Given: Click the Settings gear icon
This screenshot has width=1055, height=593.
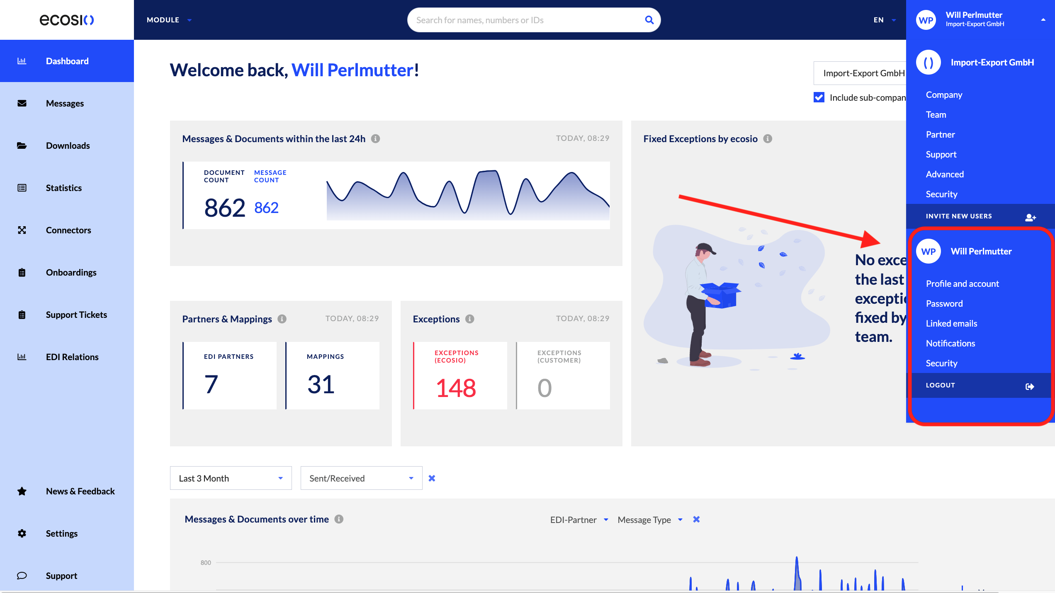Looking at the screenshot, I should pyautogui.click(x=22, y=533).
